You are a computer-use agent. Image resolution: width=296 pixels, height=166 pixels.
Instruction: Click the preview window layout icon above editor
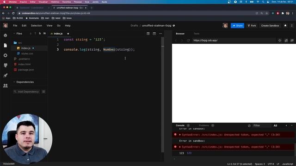tap(154, 34)
